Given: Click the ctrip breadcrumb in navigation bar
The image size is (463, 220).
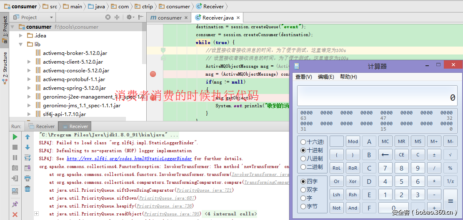Looking at the screenshot, I should coord(143,7).
